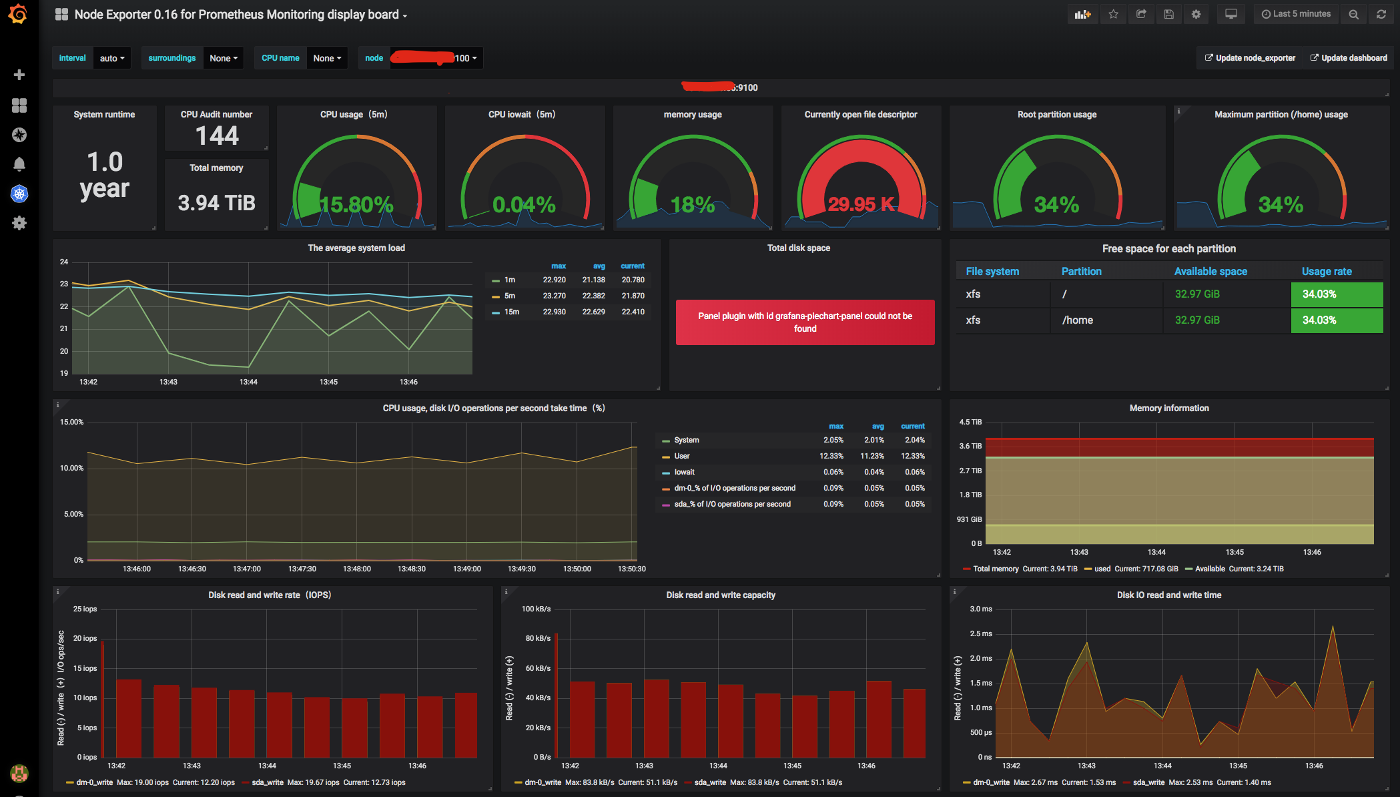The width and height of the screenshot is (1400, 797).
Task: Toggle the 1m series in load legend
Action: coord(510,280)
